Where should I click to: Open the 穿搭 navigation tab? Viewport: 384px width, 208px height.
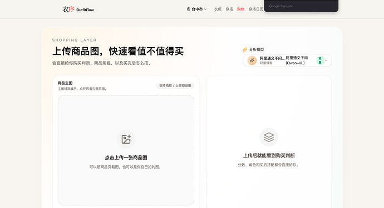click(x=229, y=9)
